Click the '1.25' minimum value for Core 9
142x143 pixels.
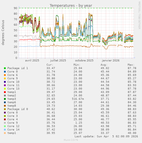(79, 123)
